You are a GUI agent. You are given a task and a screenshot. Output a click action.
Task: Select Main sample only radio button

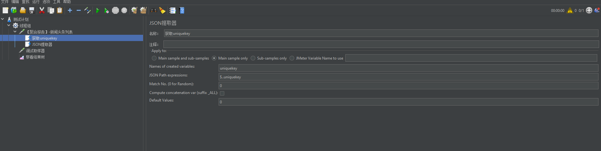coord(214,58)
